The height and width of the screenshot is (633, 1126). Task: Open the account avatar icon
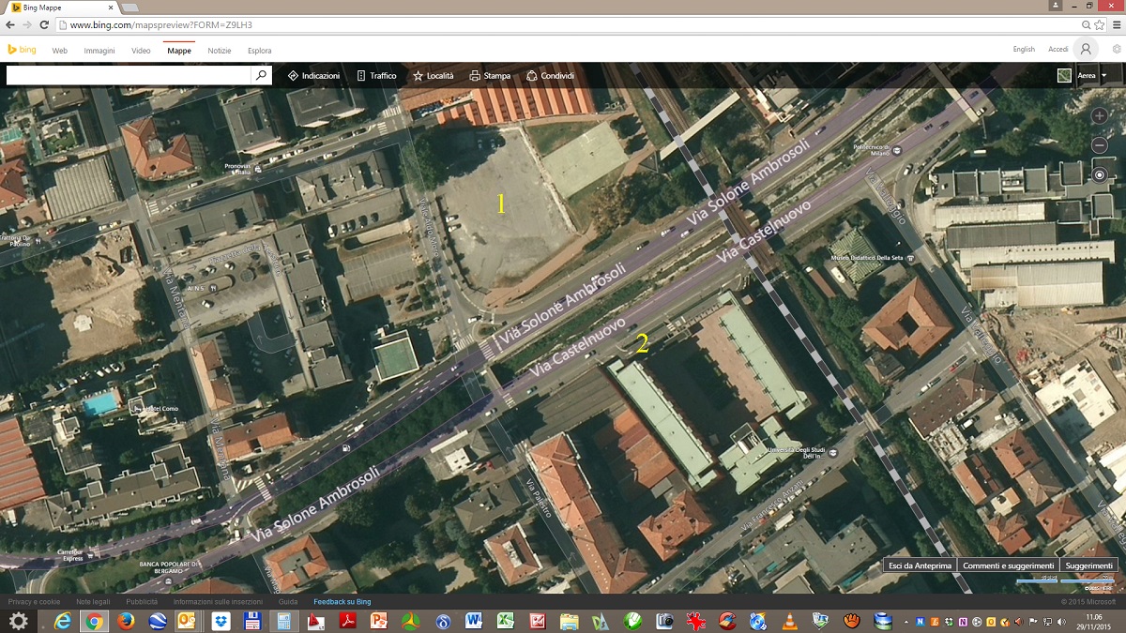coord(1086,50)
